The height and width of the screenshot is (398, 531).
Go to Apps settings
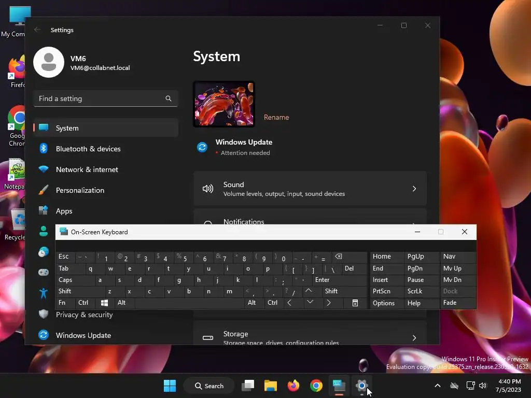click(x=106, y=211)
